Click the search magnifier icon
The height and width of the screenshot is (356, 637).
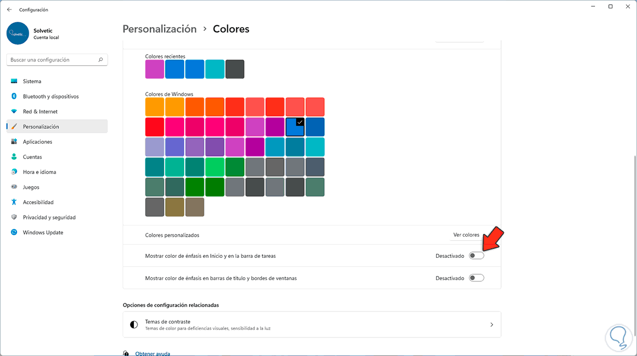coord(101,60)
